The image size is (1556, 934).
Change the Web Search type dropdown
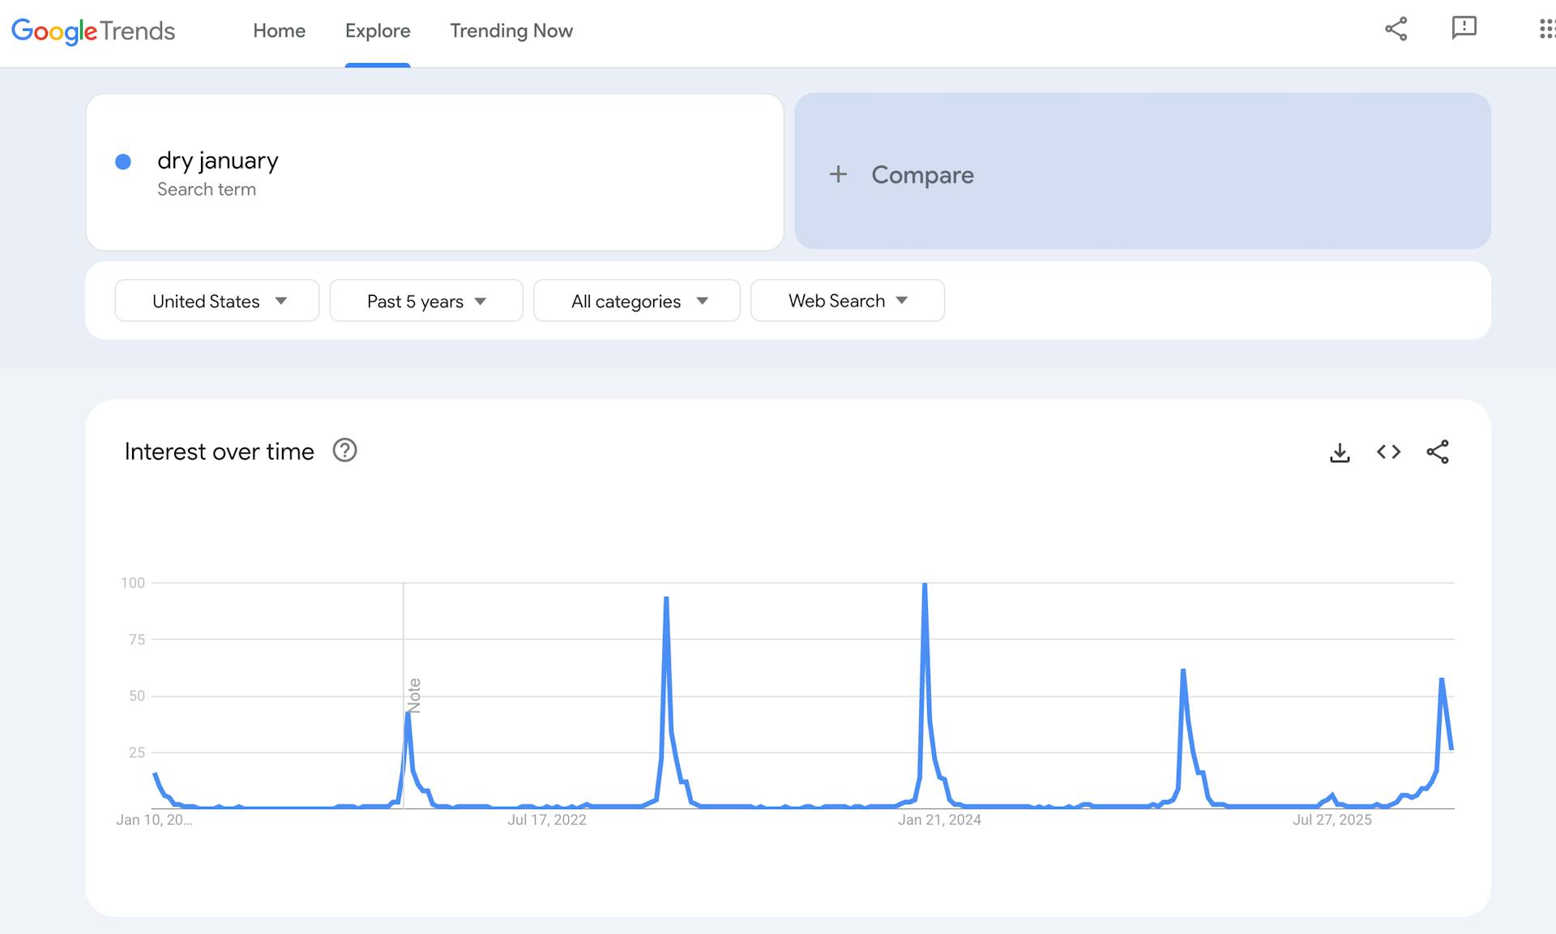[848, 301]
